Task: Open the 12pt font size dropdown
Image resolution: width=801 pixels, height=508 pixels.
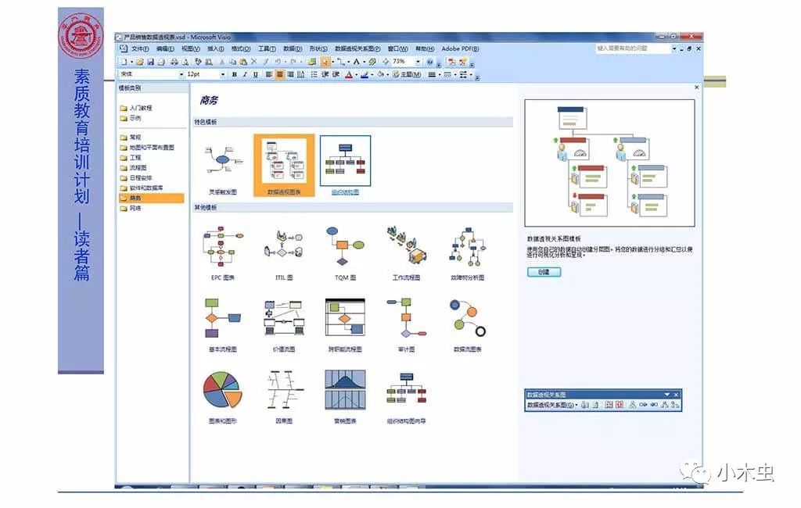Action: (x=223, y=74)
